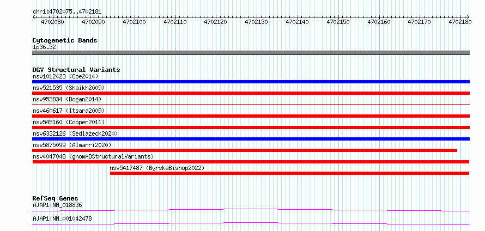Select the red bar for nsv460617
This screenshot has height=231, width=485.
251,116
